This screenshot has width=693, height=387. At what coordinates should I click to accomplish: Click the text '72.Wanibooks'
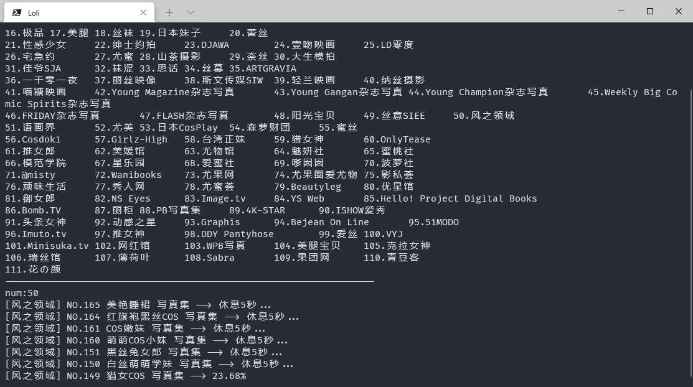[x=128, y=175]
